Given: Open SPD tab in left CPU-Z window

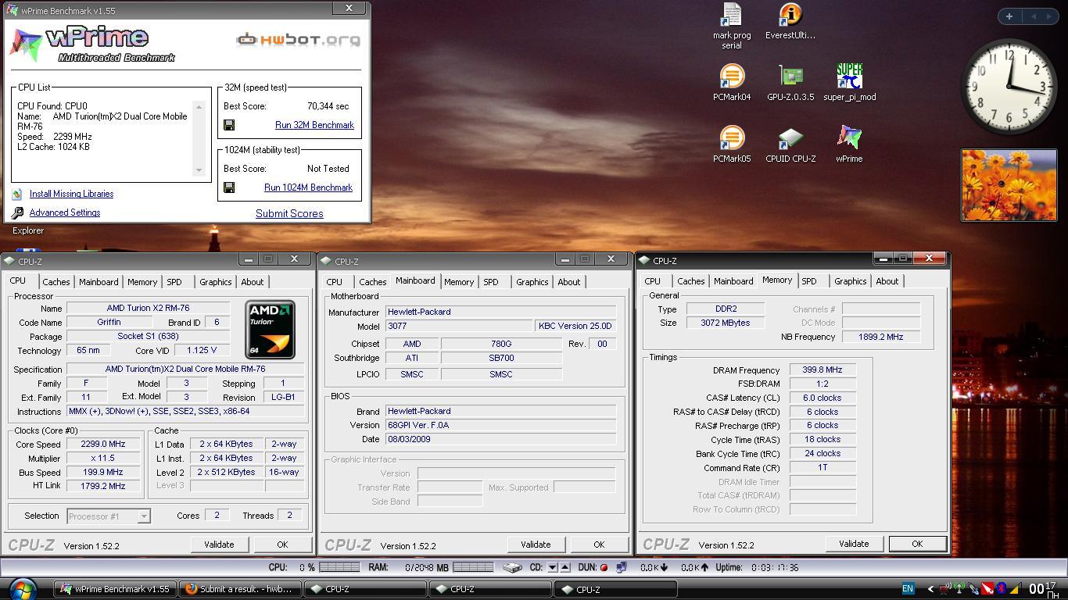Looking at the screenshot, I should click(174, 282).
